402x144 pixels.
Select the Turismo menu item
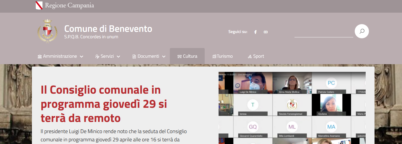(223, 56)
